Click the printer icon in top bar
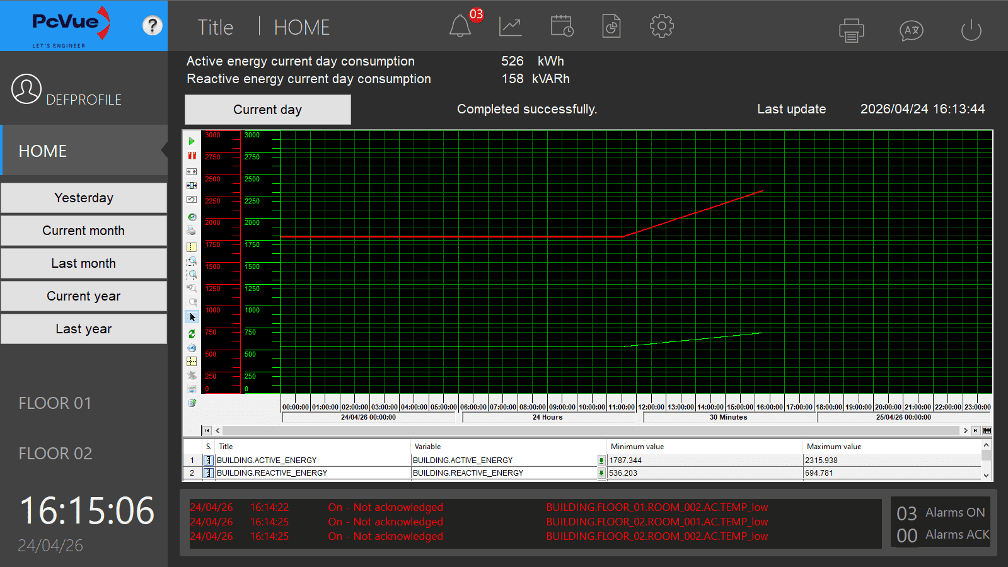This screenshot has height=567, width=1008. [851, 30]
